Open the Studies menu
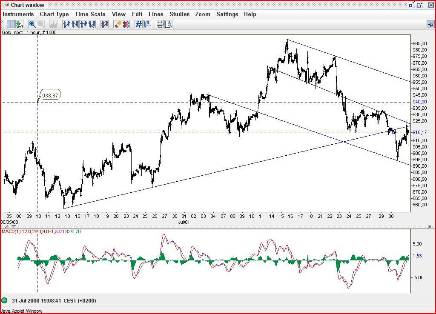 tap(180, 14)
